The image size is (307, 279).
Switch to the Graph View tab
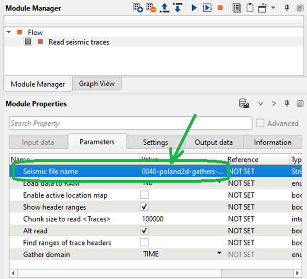tap(97, 84)
